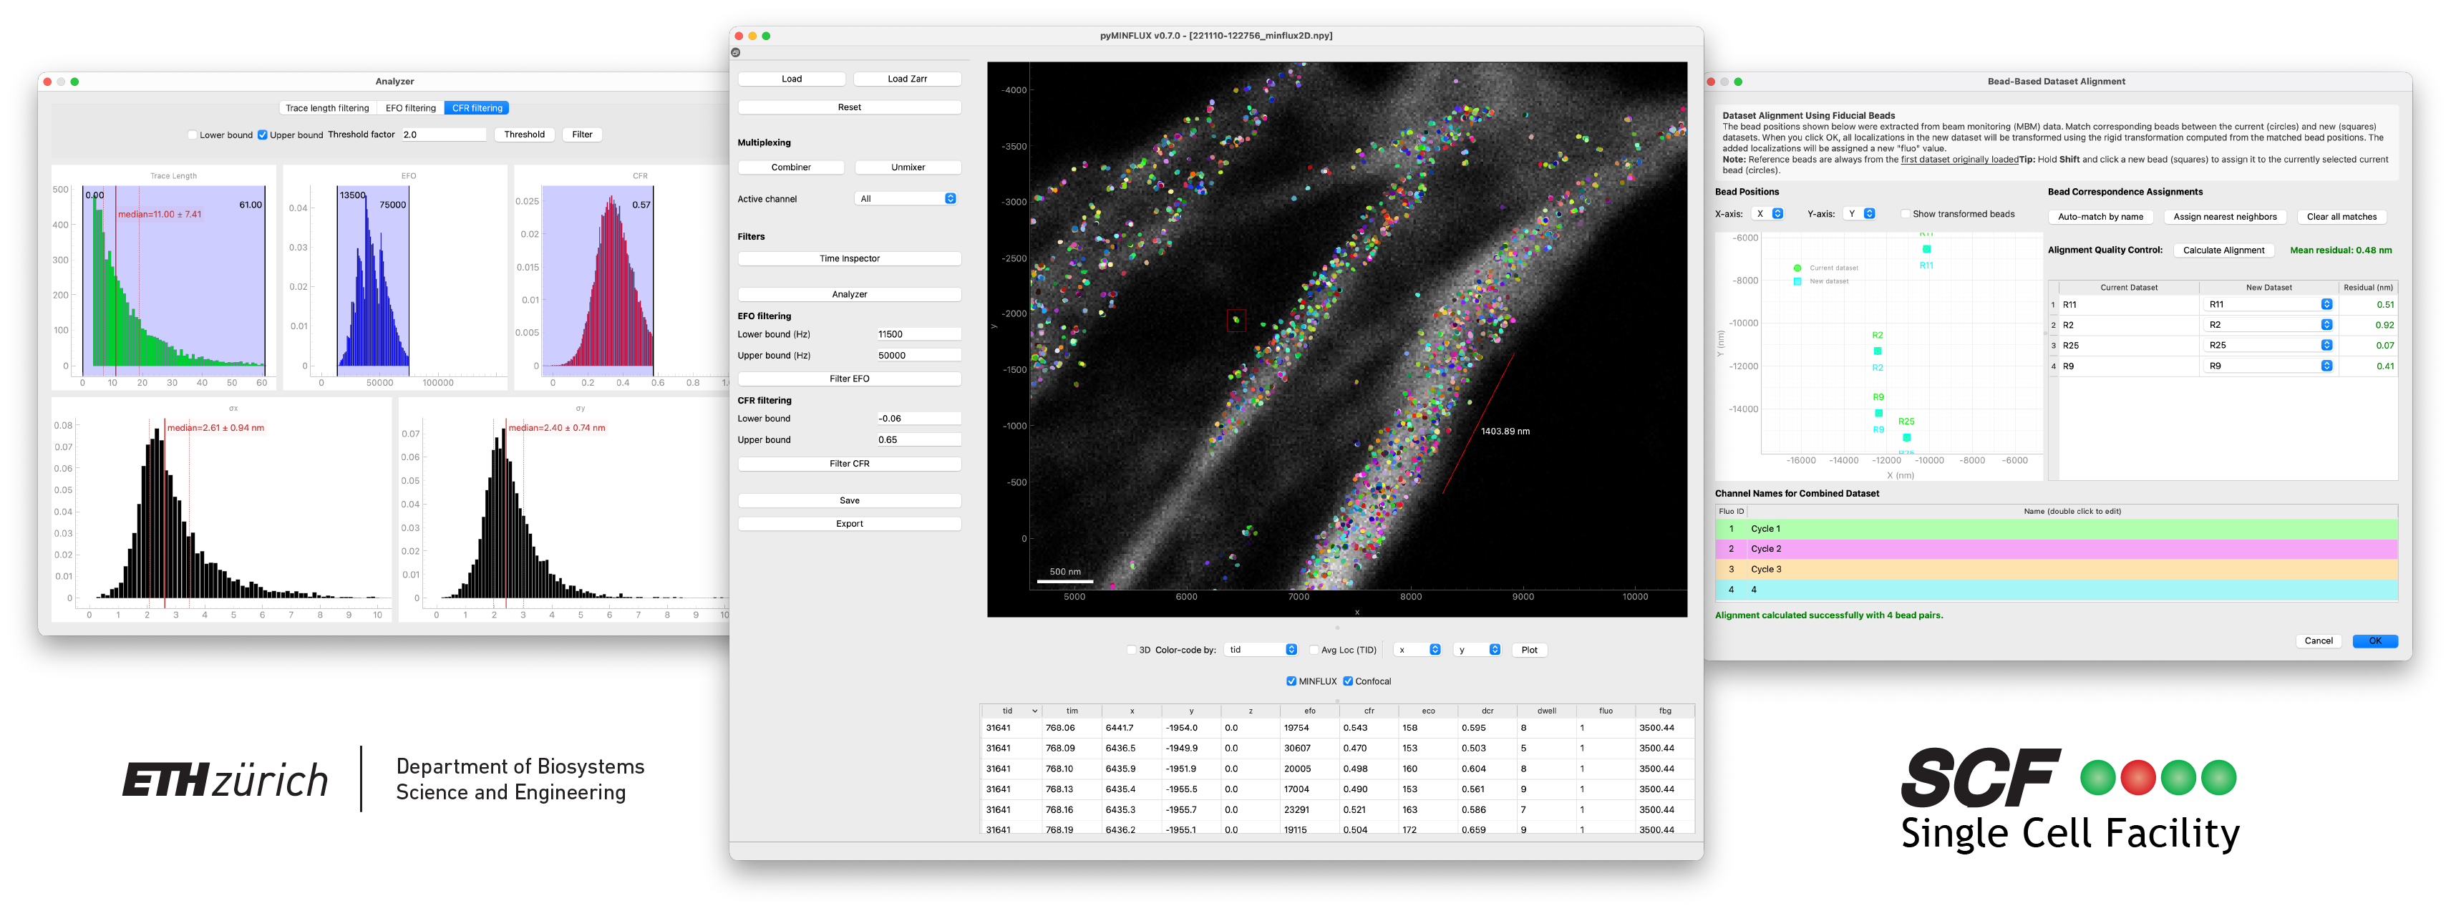Screen dimensions: 2451x911
Task: Click Auto-match by name button
Action: (x=2101, y=217)
